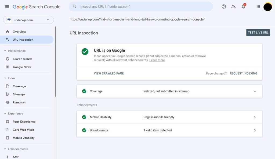275x159 pixels.
Task: Open the notifications bell
Action: click(243, 6)
